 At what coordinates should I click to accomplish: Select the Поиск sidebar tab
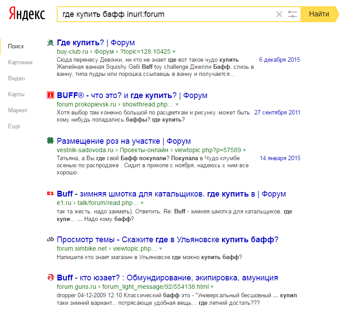16,47
